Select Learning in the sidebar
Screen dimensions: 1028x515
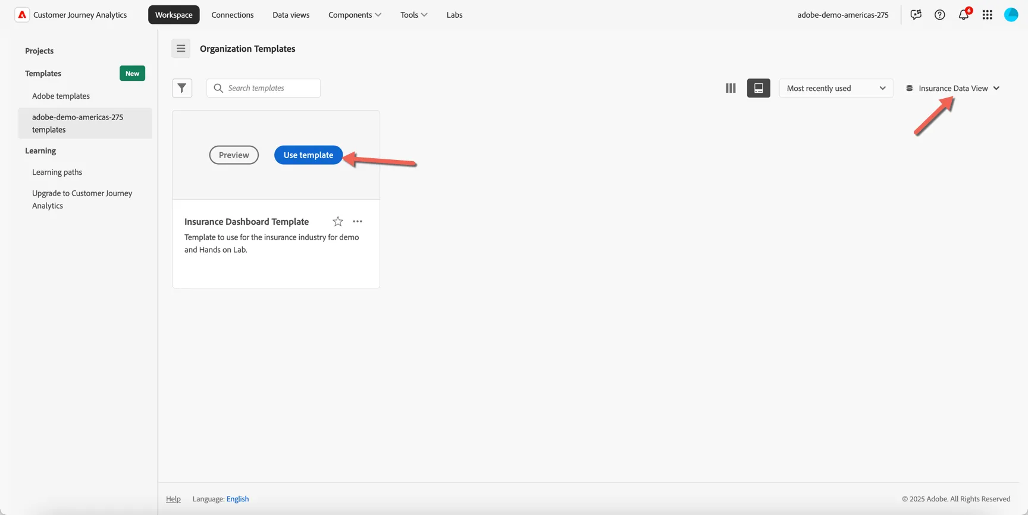(40, 150)
